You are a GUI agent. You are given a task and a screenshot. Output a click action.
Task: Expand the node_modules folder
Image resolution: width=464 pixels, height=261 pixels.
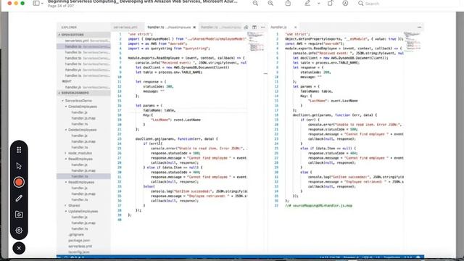click(x=80, y=153)
